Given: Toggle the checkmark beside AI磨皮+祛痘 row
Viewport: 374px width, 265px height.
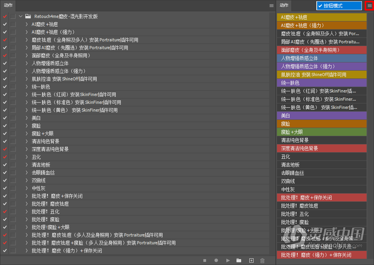Looking at the screenshot, I should [5, 24].
